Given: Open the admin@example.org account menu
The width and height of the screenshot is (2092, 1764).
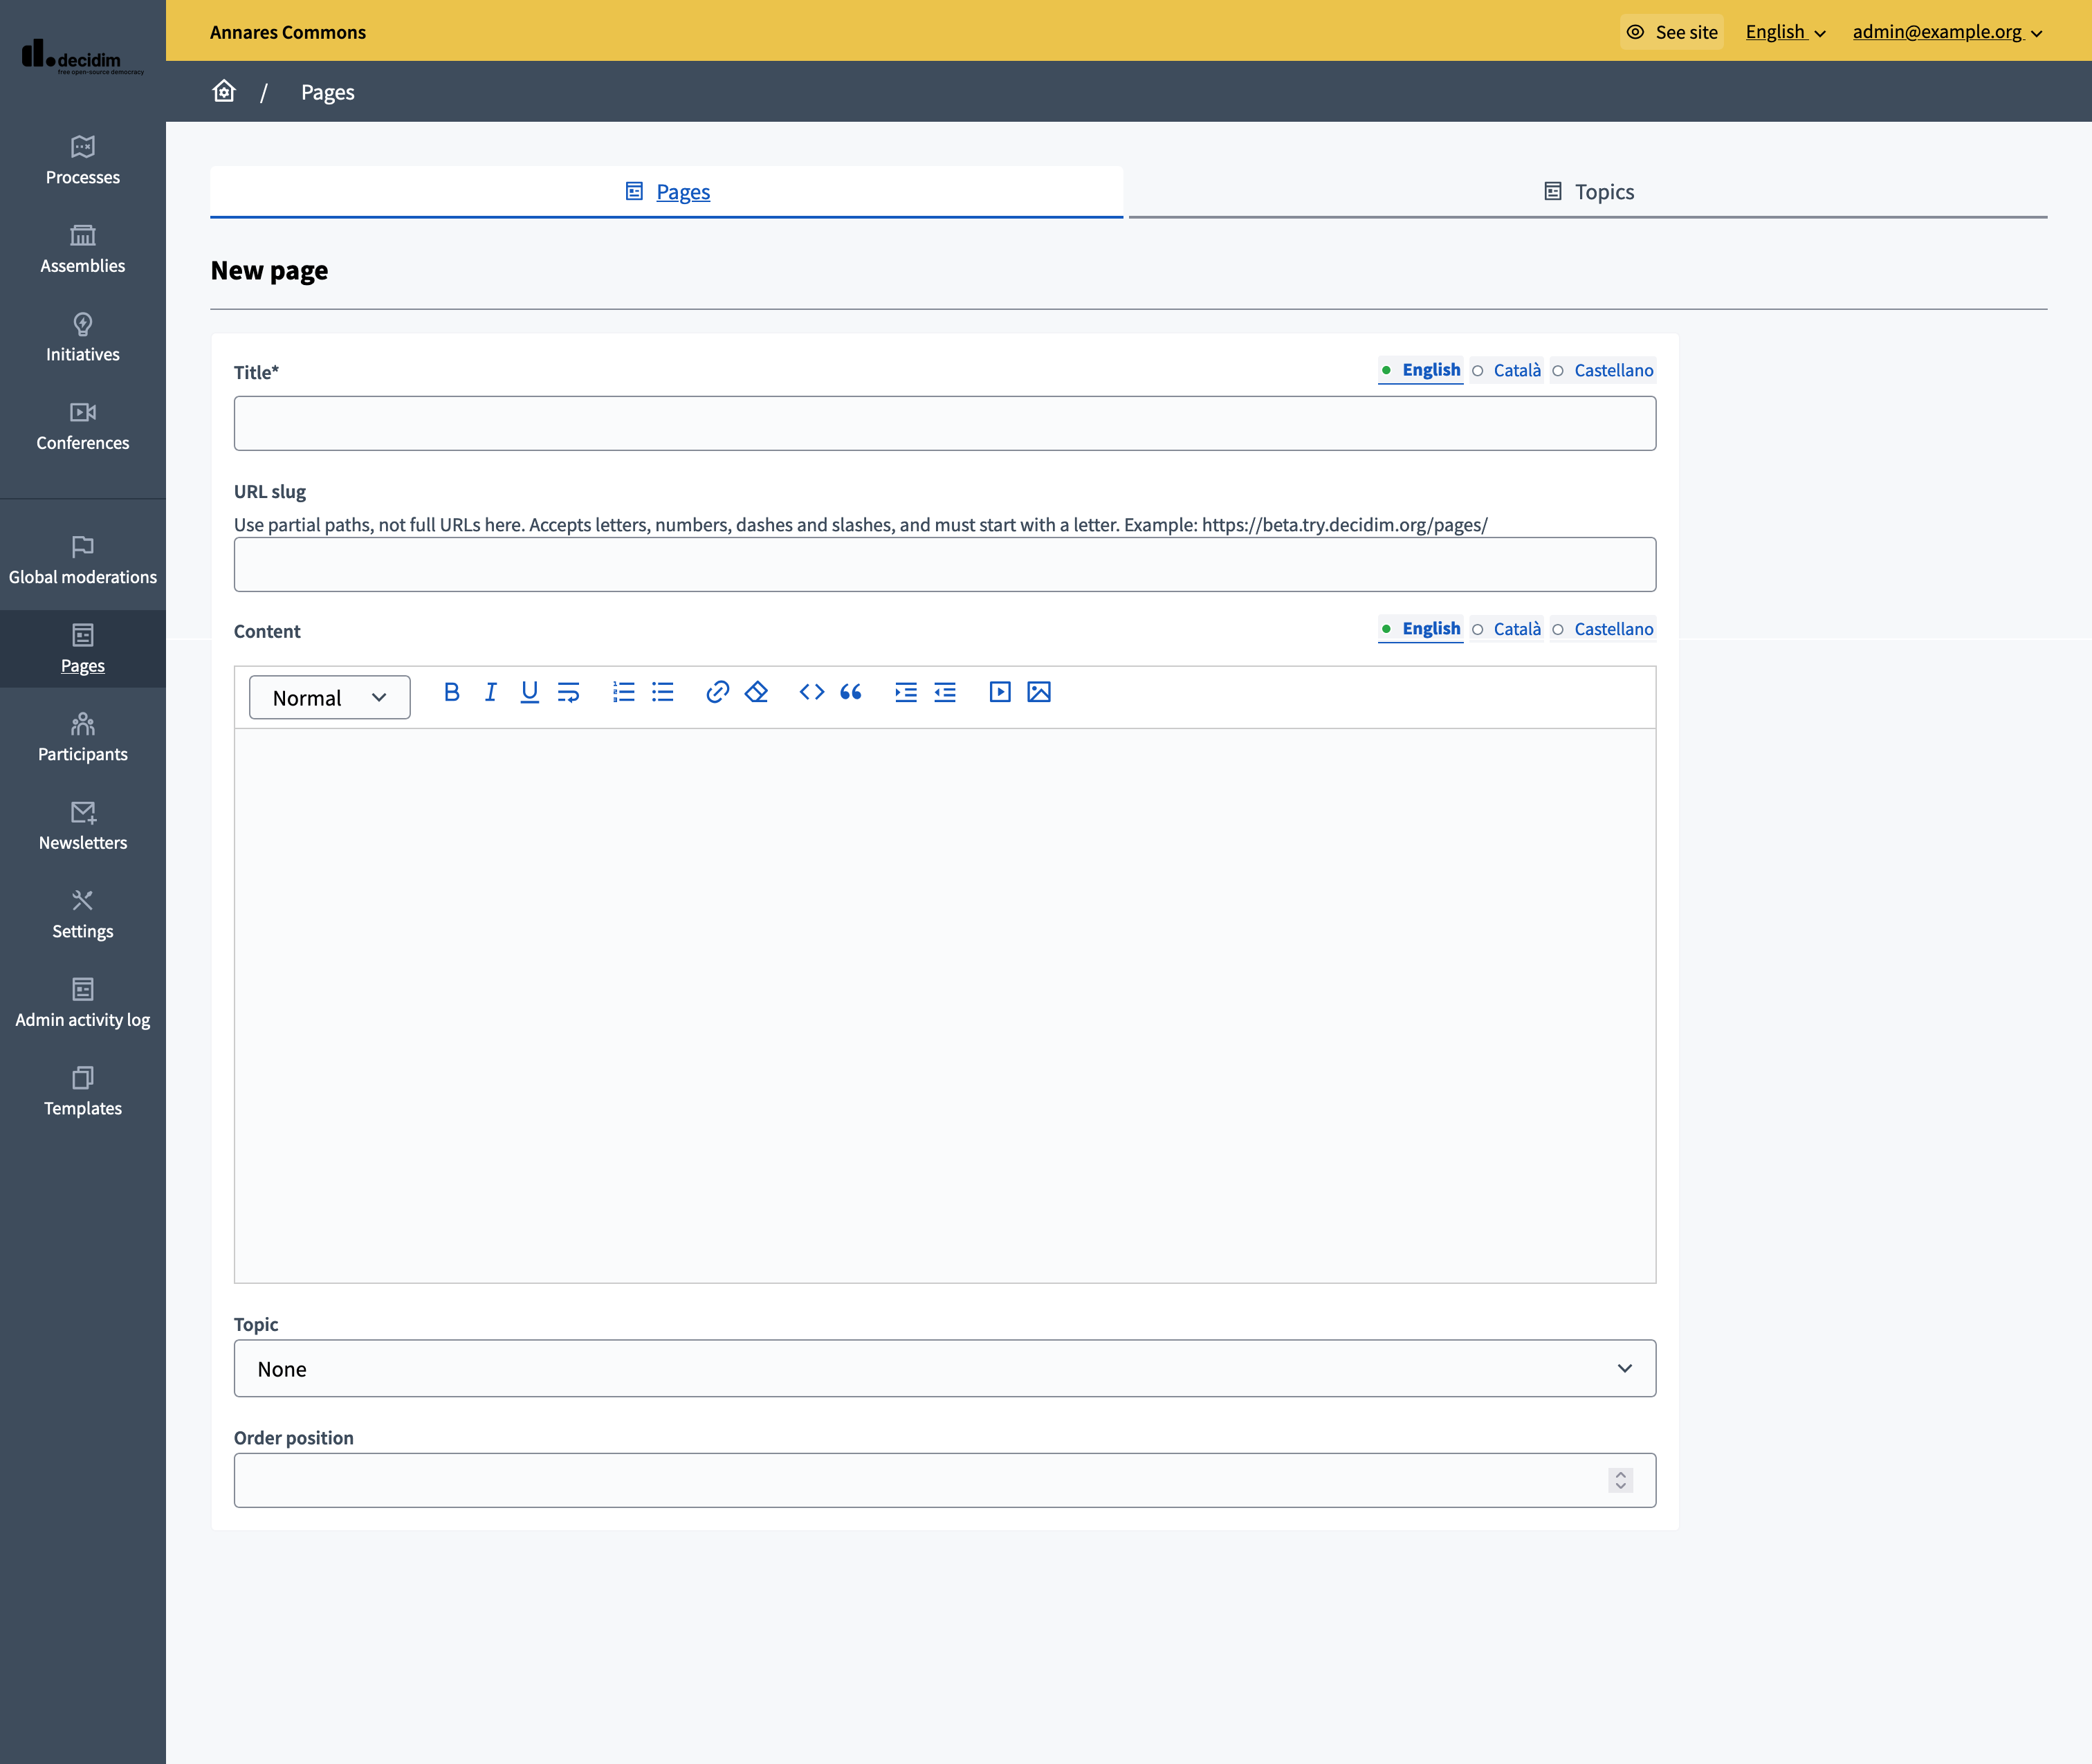Looking at the screenshot, I should [1947, 31].
